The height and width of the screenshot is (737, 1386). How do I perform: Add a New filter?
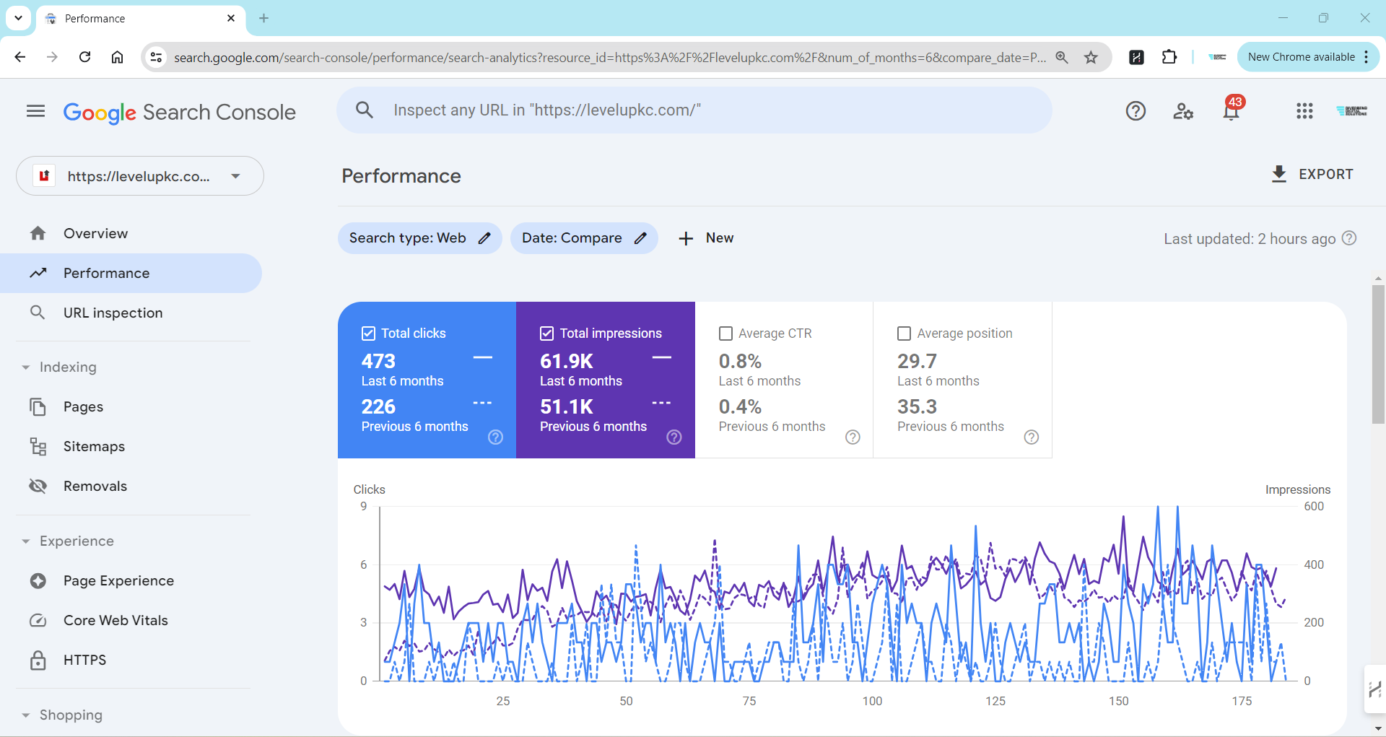(x=706, y=238)
